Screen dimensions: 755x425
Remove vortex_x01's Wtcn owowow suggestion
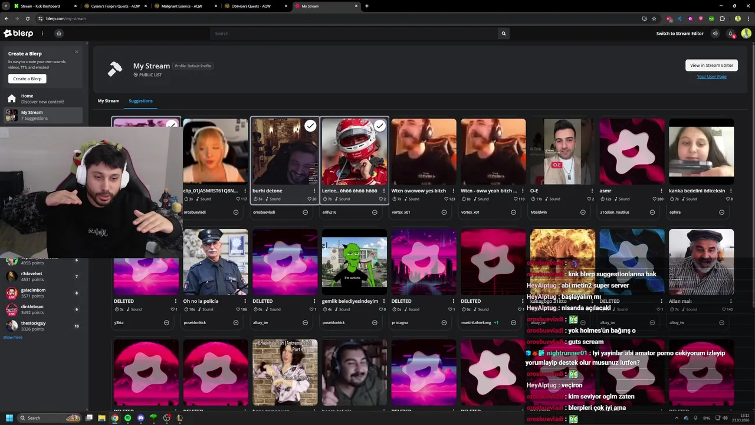pos(444,212)
